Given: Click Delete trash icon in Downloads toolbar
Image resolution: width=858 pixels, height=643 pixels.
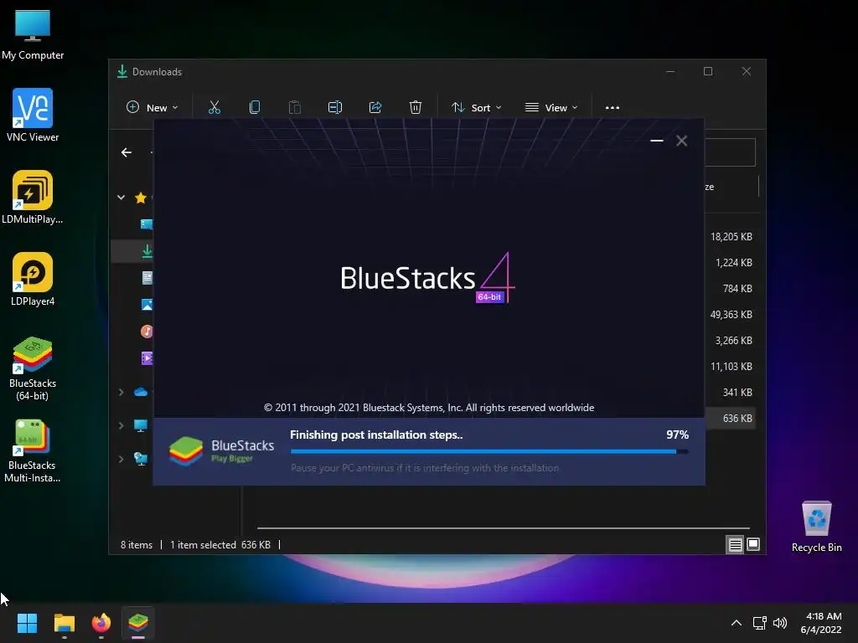Looking at the screenshot, I should pyautogui.click(x=416, y=107).
